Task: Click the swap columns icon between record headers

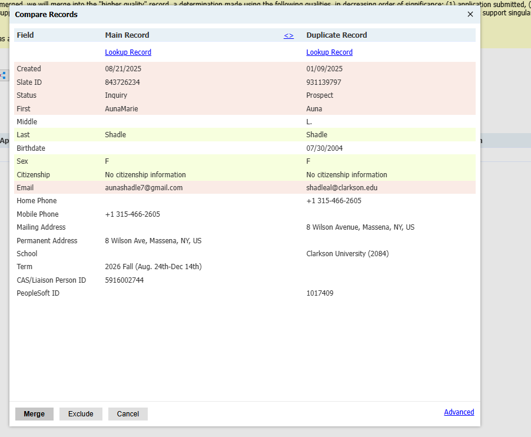Action: (288, 35)
